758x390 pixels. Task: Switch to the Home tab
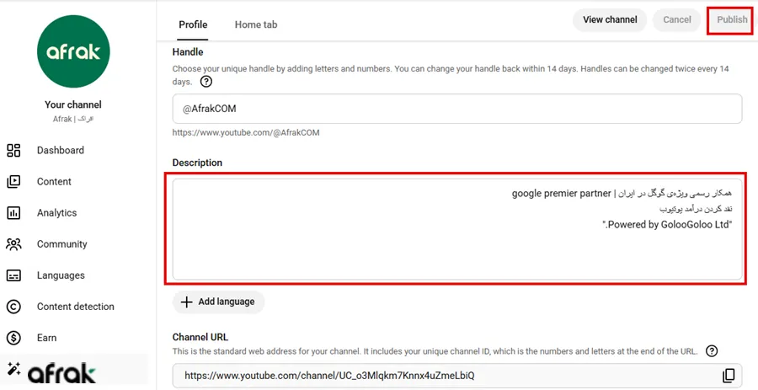[256, 24]
